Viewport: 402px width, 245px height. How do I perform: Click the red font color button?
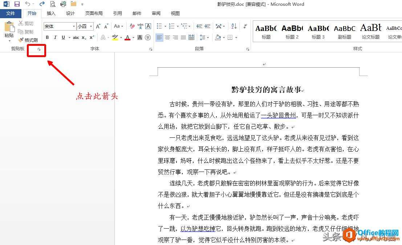[x=127, y=37]
